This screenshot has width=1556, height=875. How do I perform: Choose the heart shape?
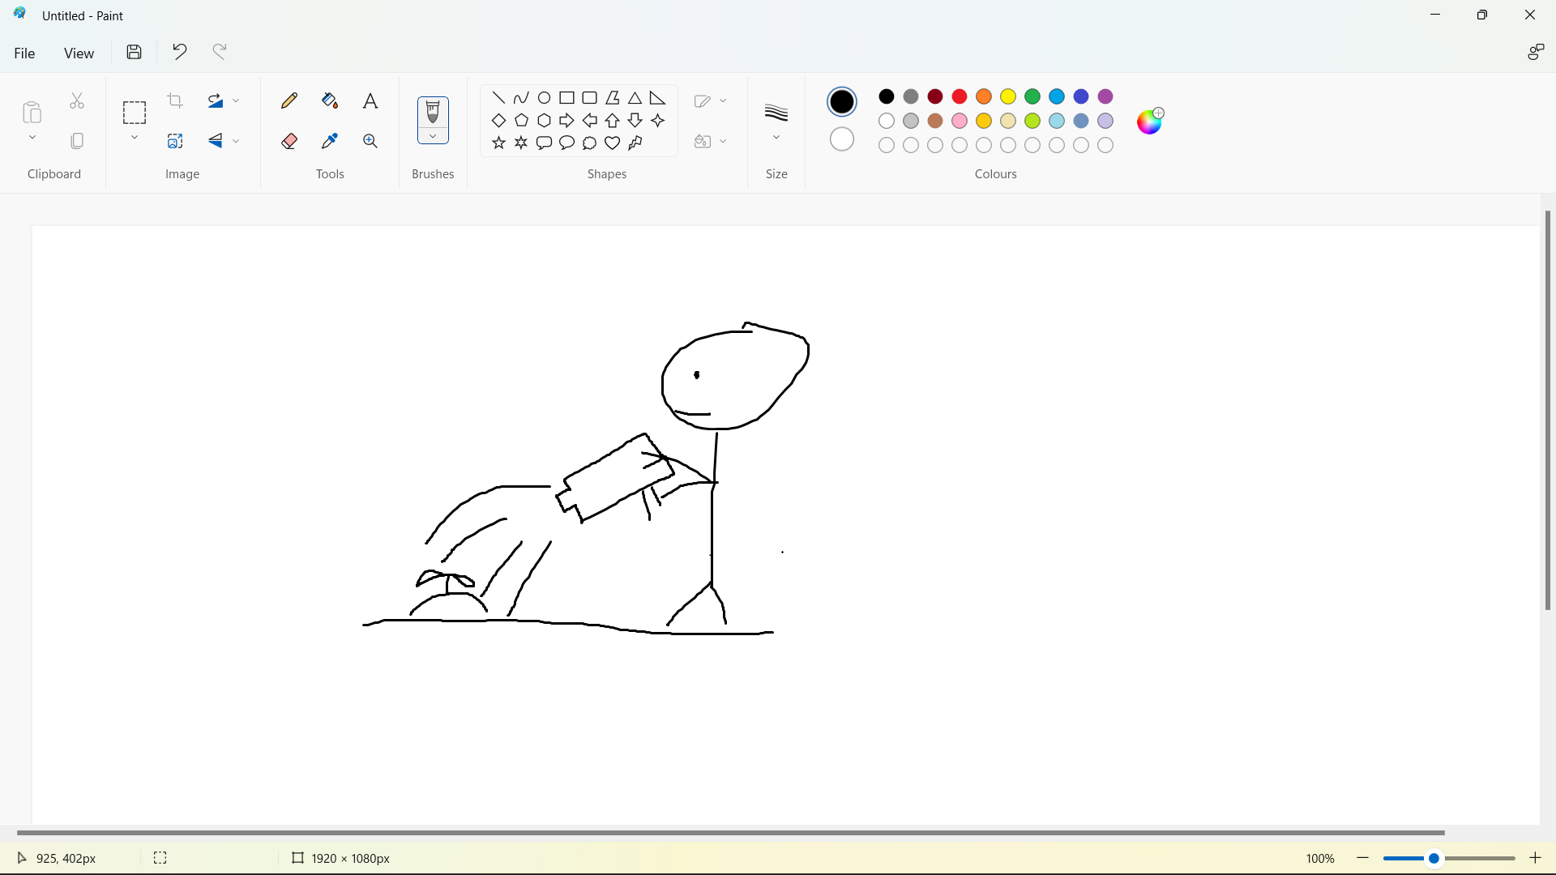613,143
